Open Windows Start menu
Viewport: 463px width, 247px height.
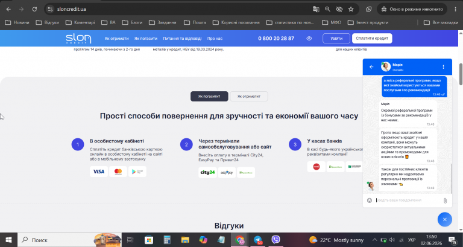click(8, 240)
